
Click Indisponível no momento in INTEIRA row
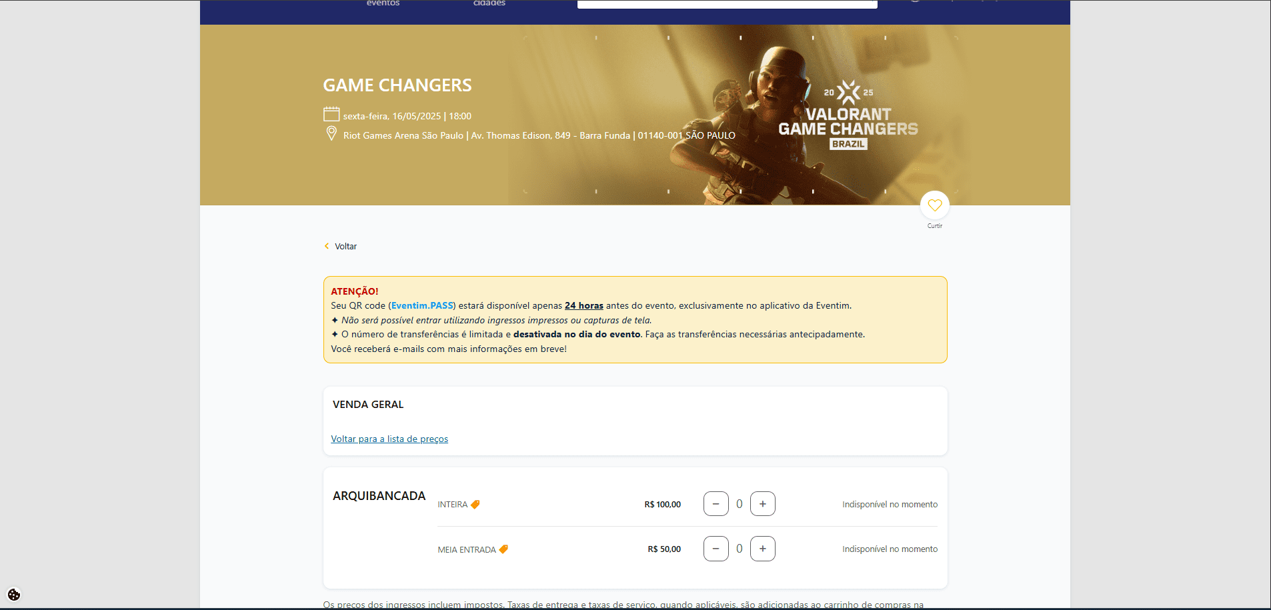[x=890, y=505]
